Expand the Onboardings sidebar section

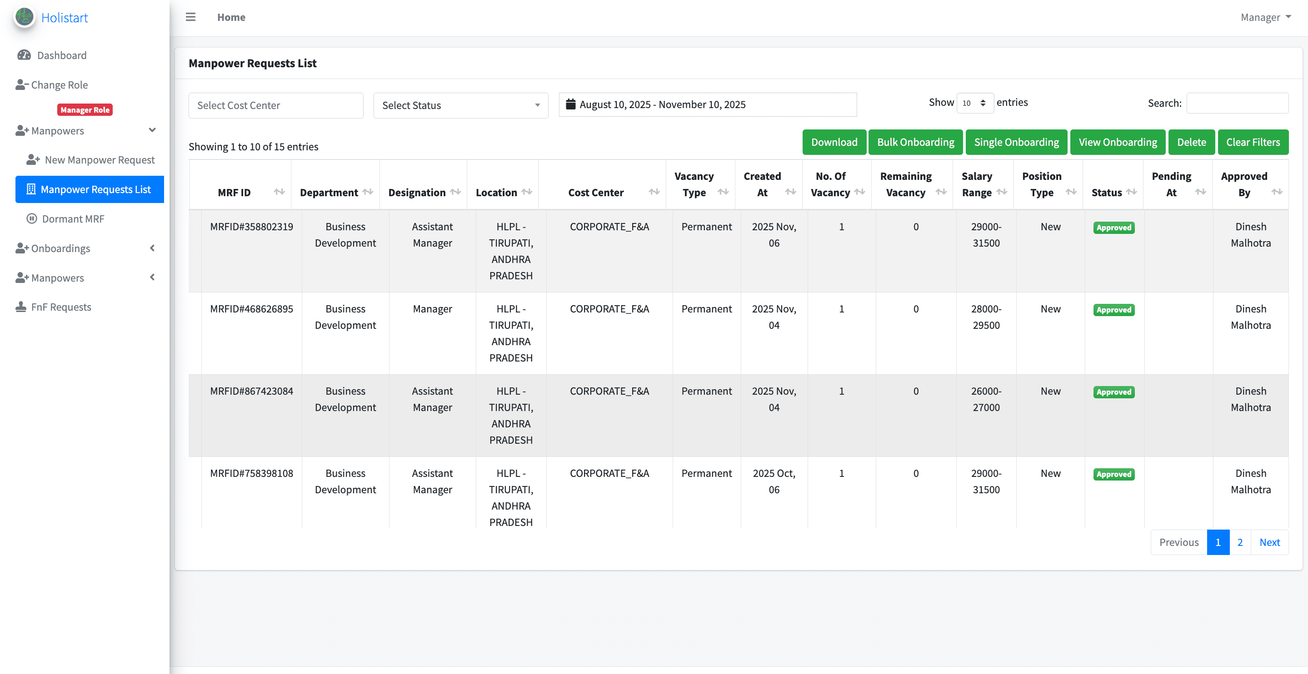click(x=152, y=248)
